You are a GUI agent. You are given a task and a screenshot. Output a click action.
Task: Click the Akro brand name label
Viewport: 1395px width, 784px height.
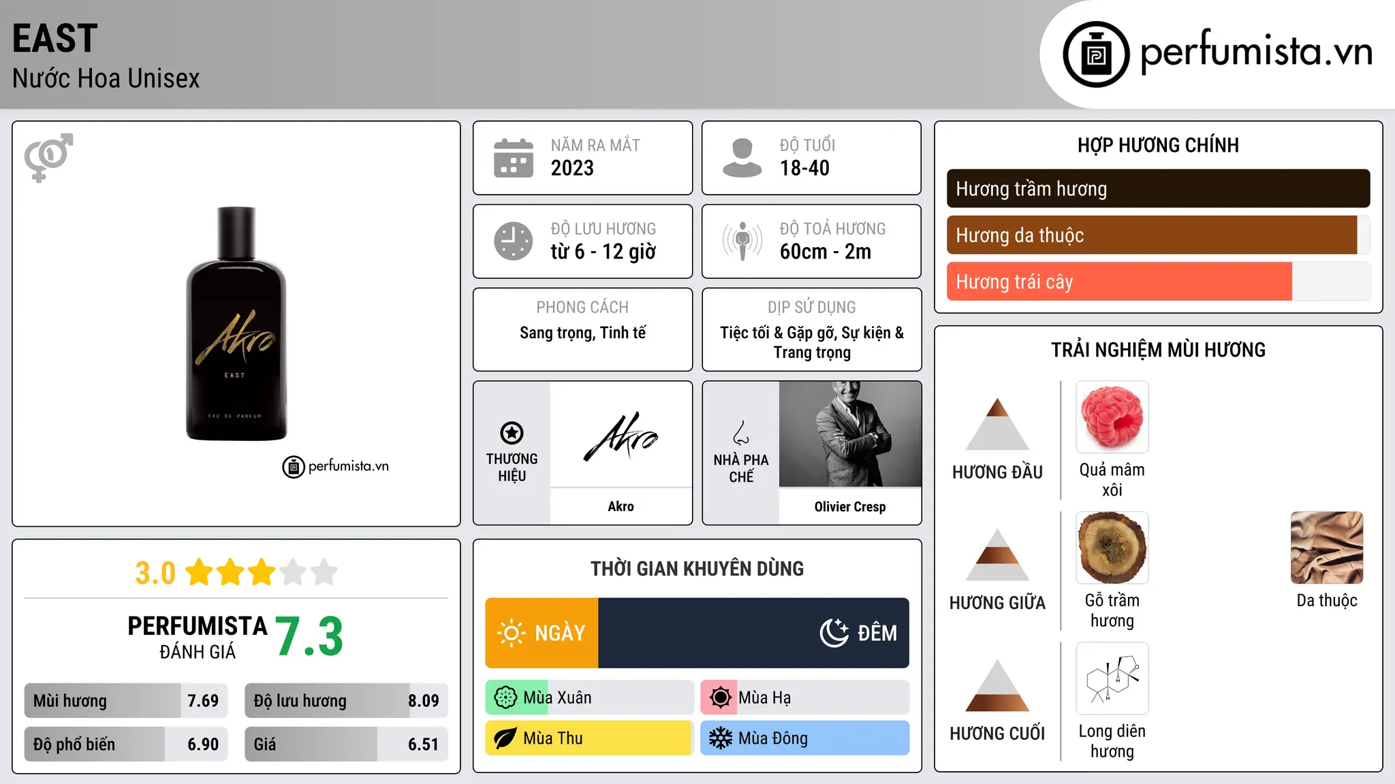[x=621, y=506]
